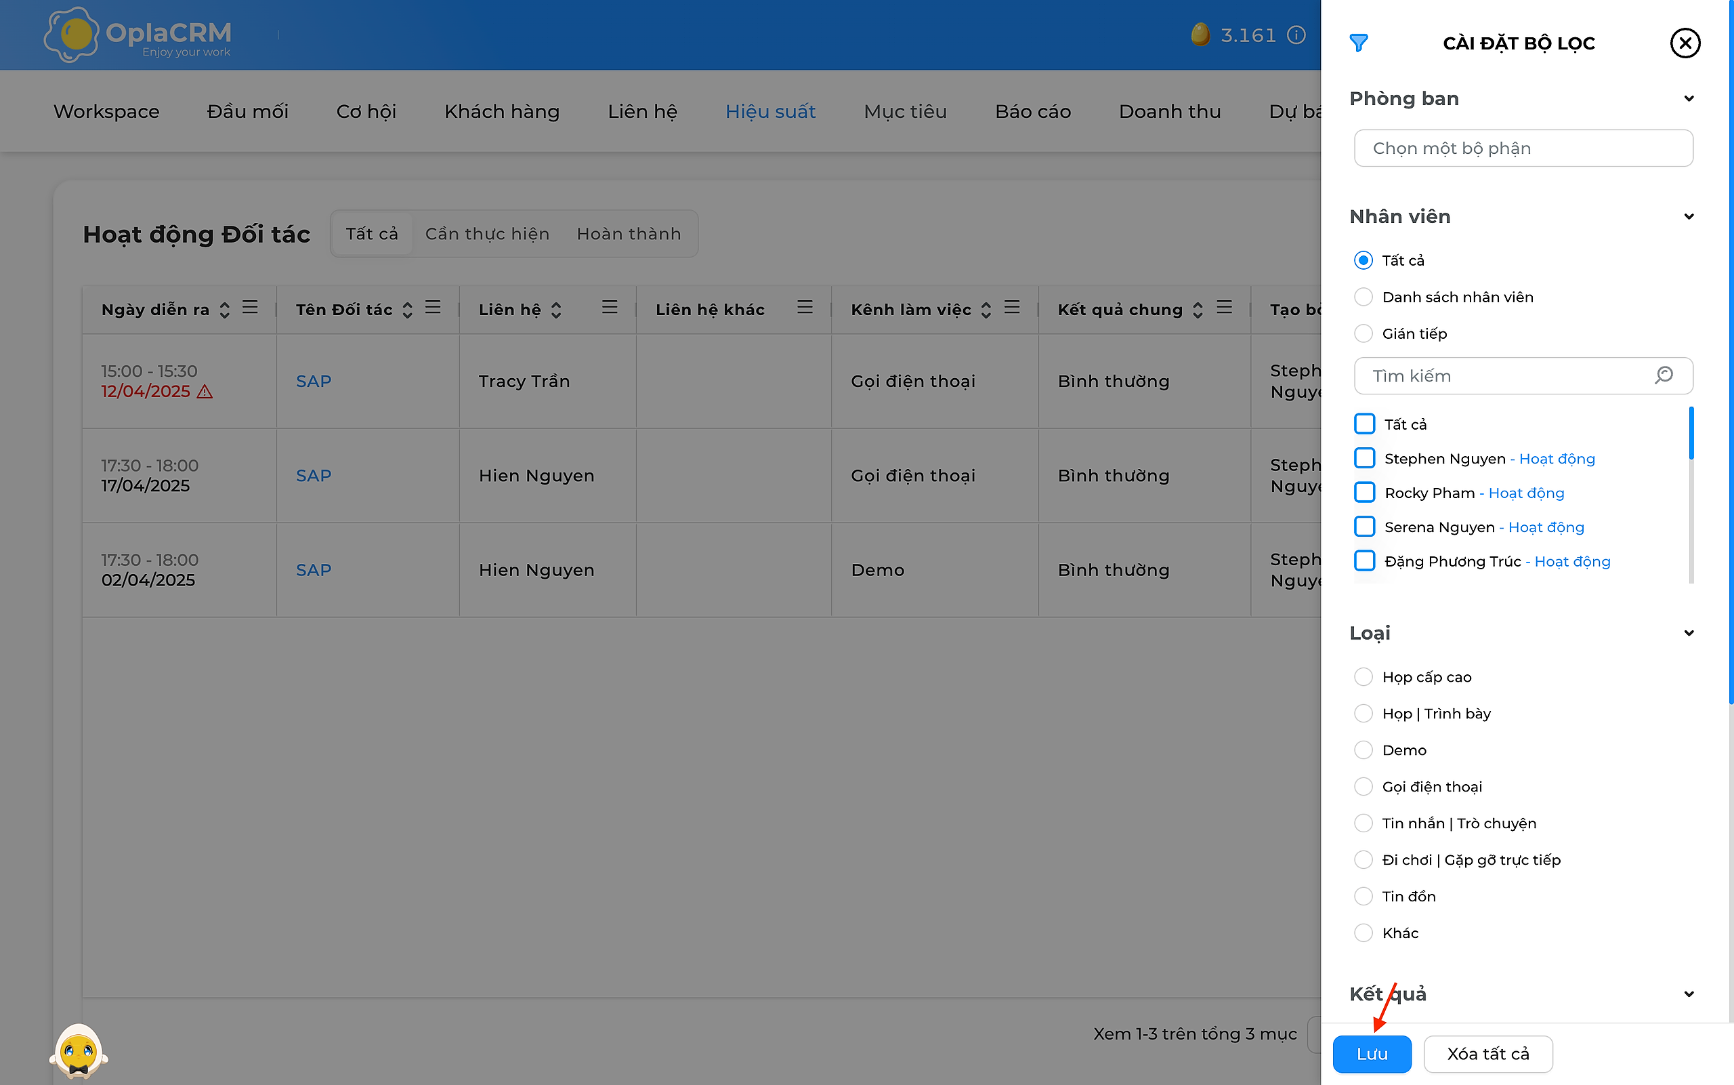
Task: Open the Liên hệ top menu
Action: tap(643, 111)
